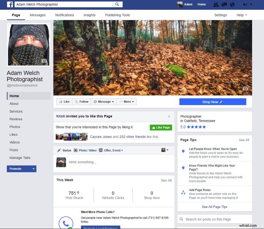Click Caycee Jones name link

click(101, 137)
